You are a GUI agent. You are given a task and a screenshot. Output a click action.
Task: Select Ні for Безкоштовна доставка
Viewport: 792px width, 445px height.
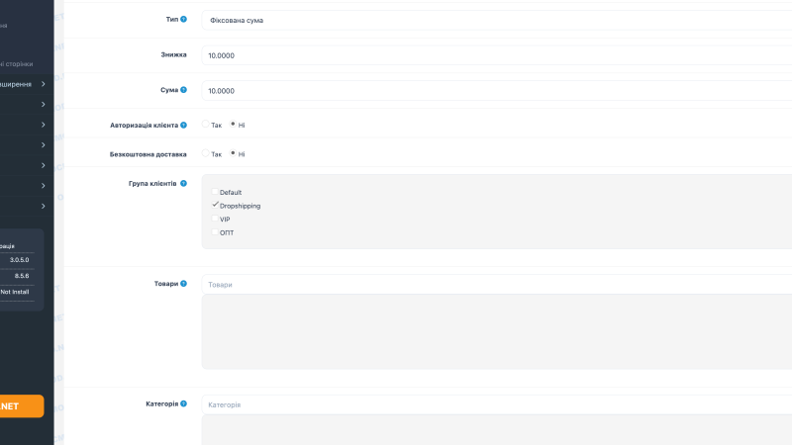[x=233, y=153]
